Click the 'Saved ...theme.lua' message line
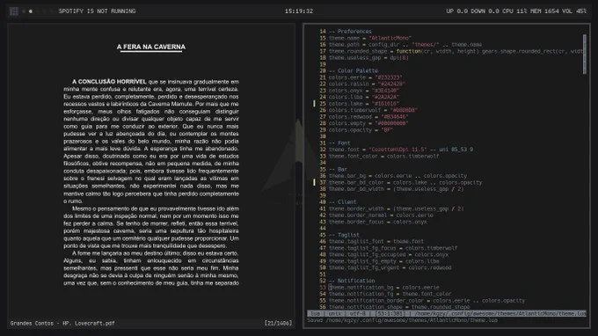The height and width of the screenshot is (336, 598). [403, 320]
